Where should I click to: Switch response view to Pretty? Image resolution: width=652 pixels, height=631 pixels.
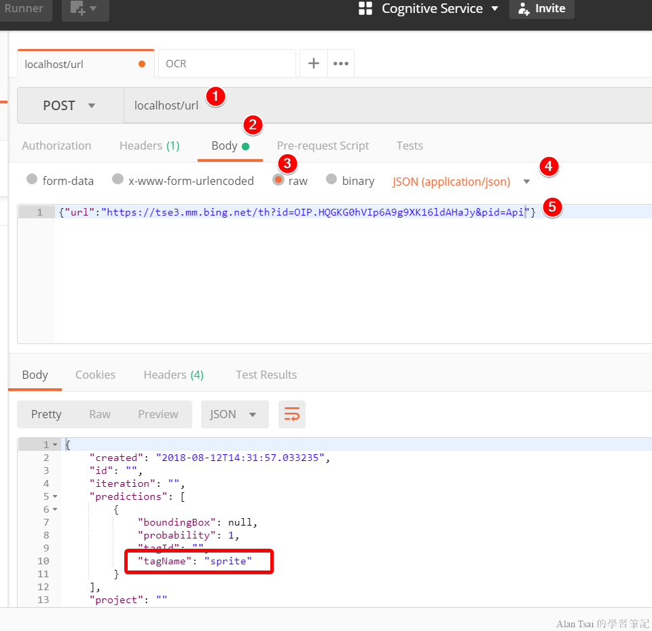point(46,414)
